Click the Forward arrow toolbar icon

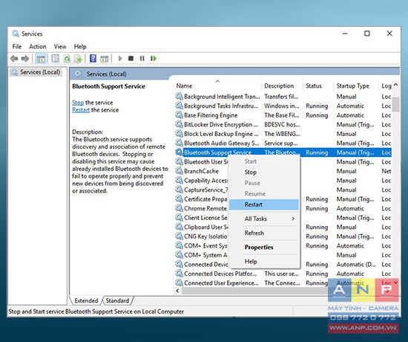pos(25,59)
